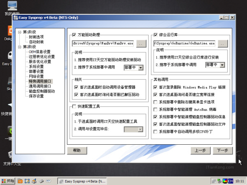Open 服务优化设置 page

[40, 62]
